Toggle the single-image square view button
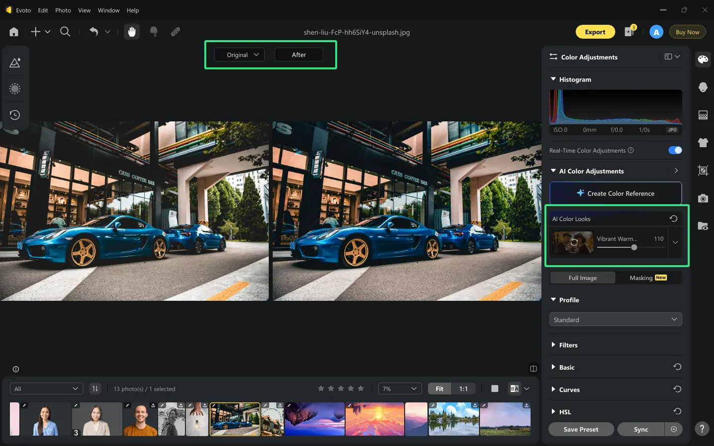Screen dimensions: 714x446 click(494, 389)
